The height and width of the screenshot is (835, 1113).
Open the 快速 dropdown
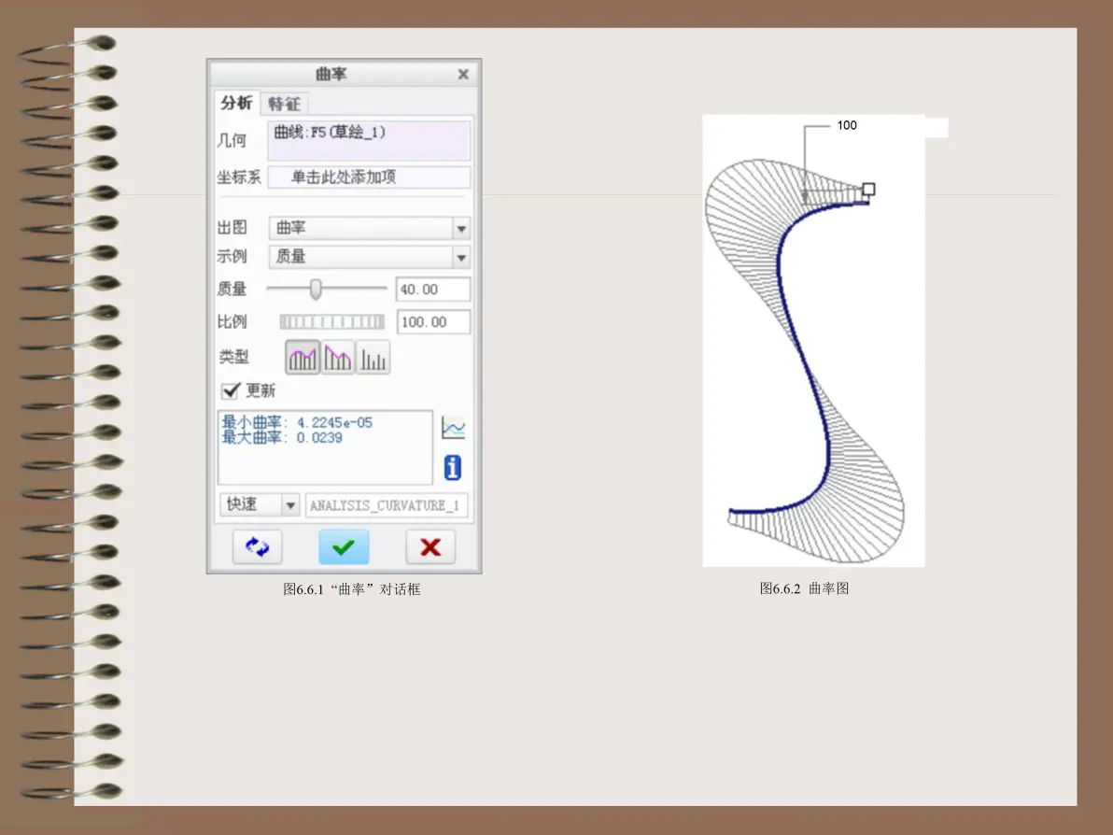coord(259,505)
